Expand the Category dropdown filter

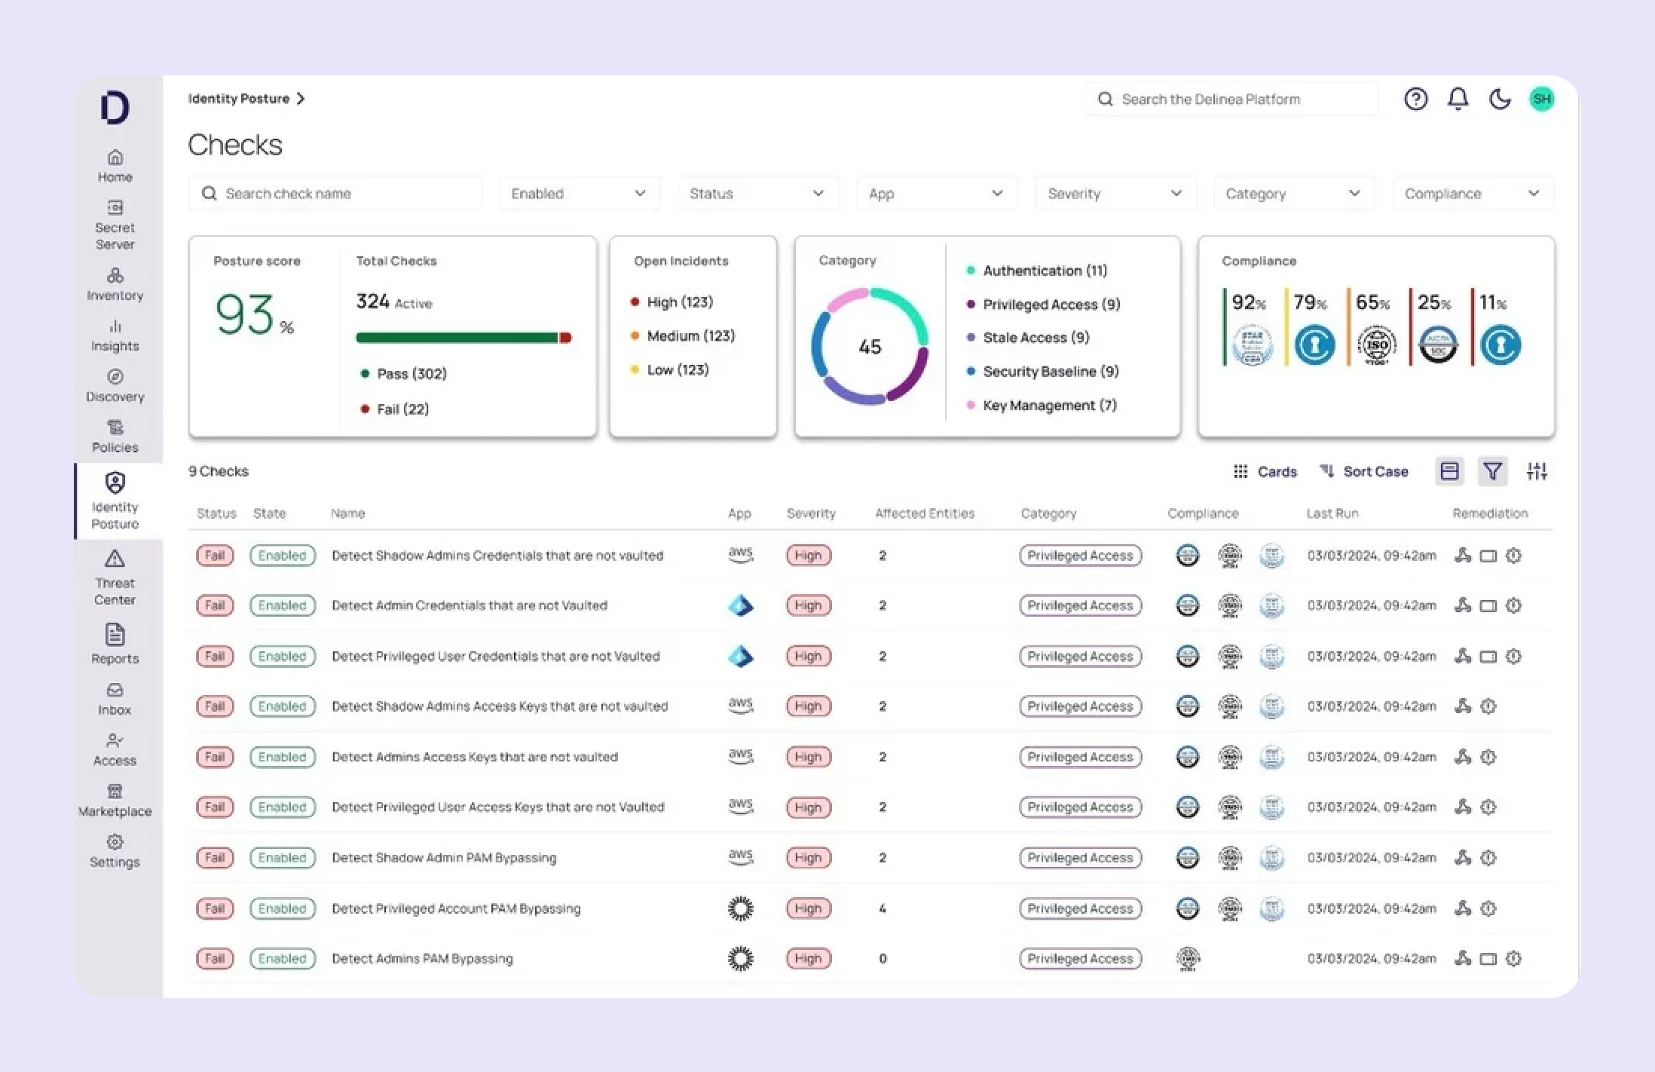(1293, 194)
